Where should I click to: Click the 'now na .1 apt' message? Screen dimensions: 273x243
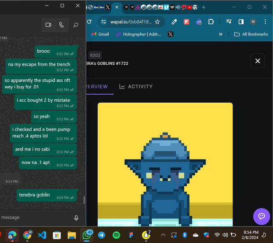point(48,163)
